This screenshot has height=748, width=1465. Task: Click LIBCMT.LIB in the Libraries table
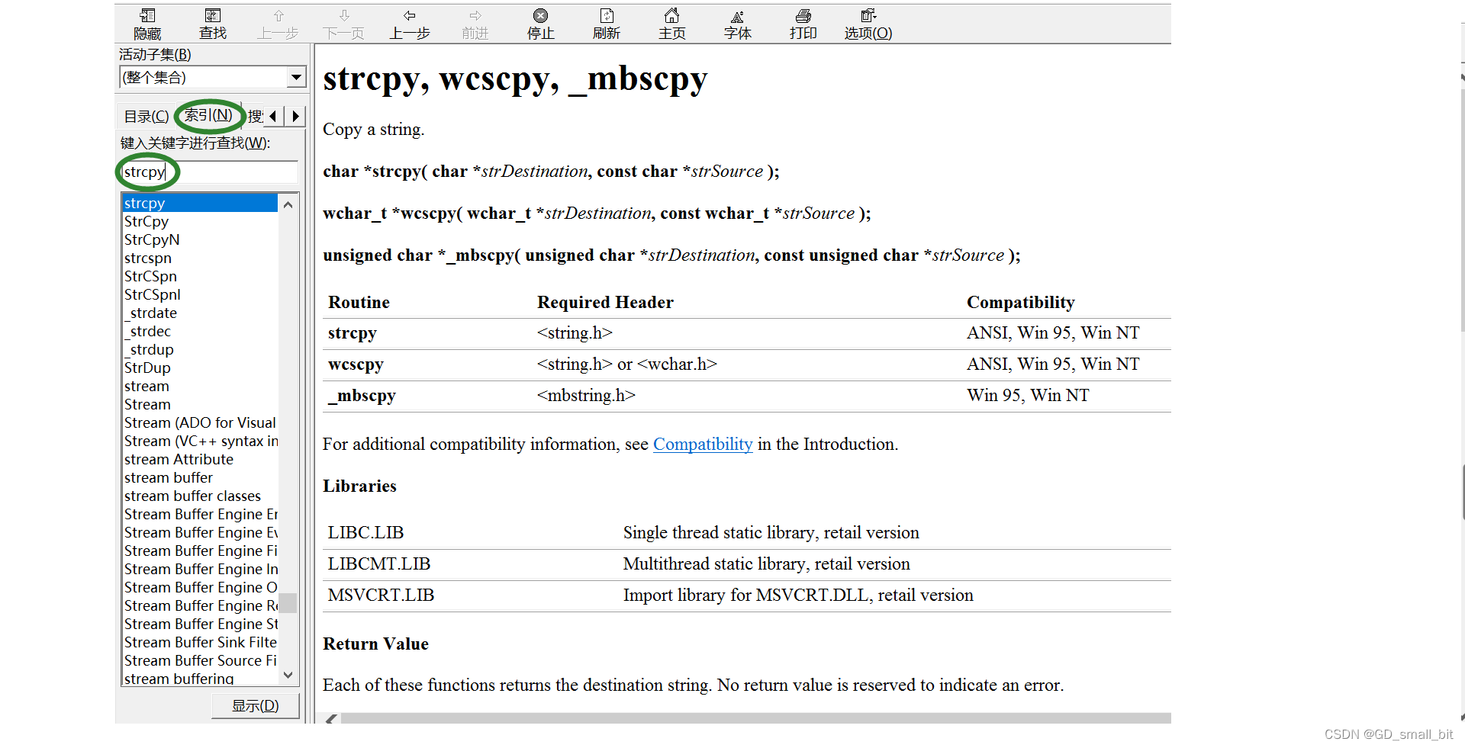379,563
